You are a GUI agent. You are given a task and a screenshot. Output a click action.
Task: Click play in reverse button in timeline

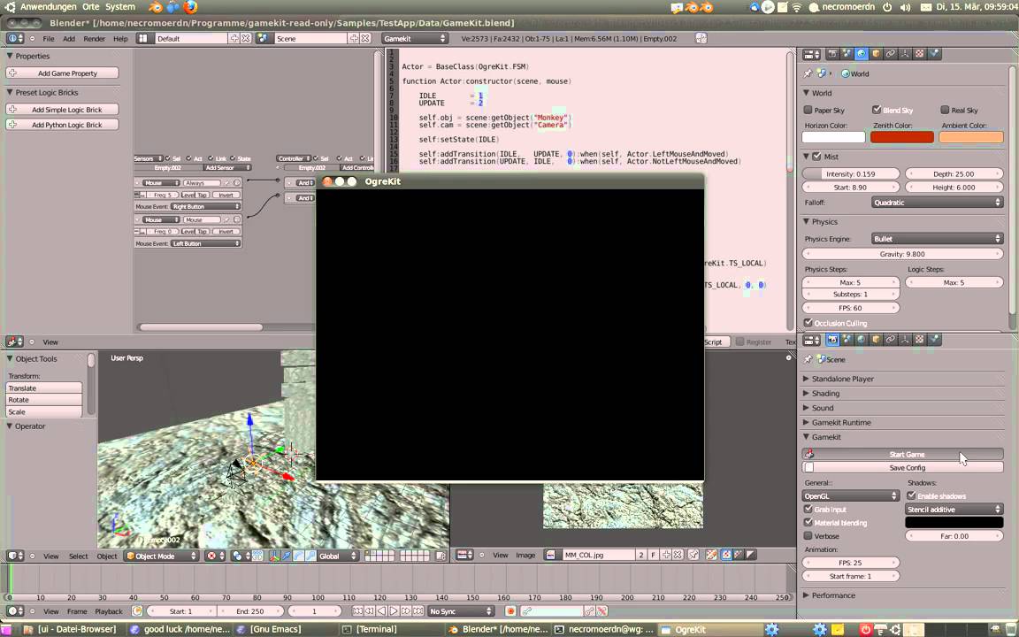(x=382, y=611)
